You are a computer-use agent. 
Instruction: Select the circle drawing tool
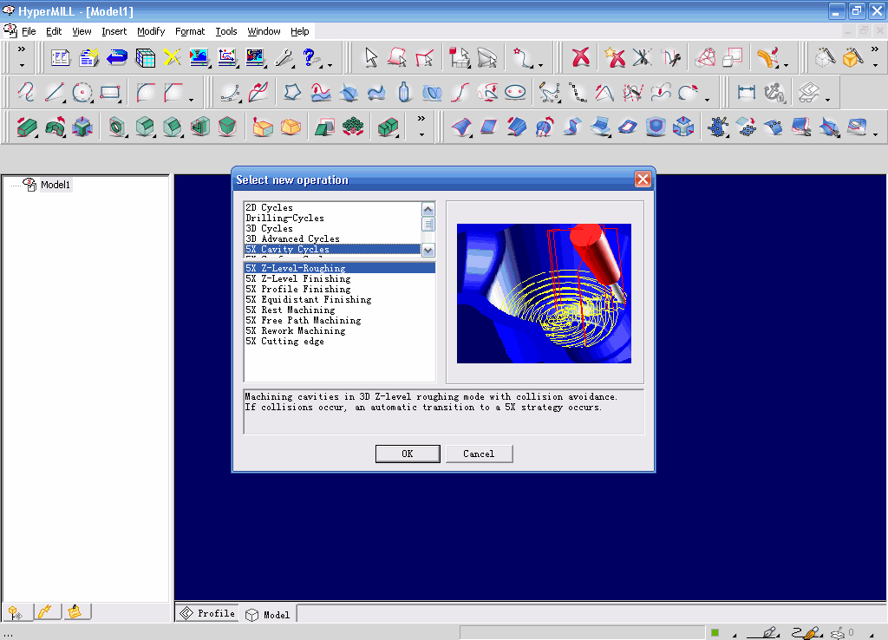pos(82,92)
